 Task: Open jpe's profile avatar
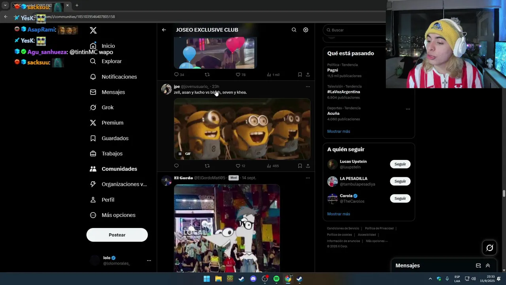coord(166,89)
